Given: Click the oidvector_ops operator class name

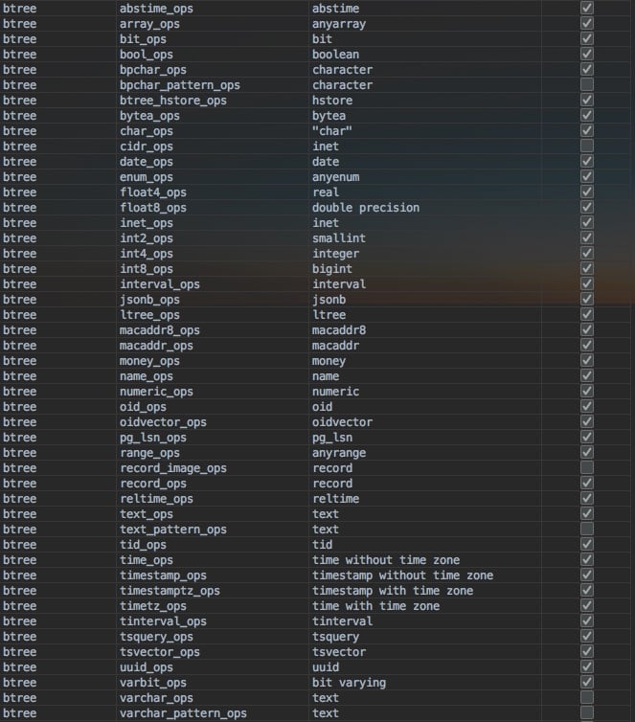Looking at the screenshot, I should coord(163,422).
